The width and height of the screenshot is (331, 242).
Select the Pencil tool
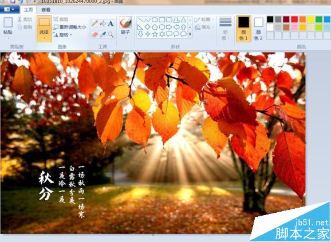[95, 23]
